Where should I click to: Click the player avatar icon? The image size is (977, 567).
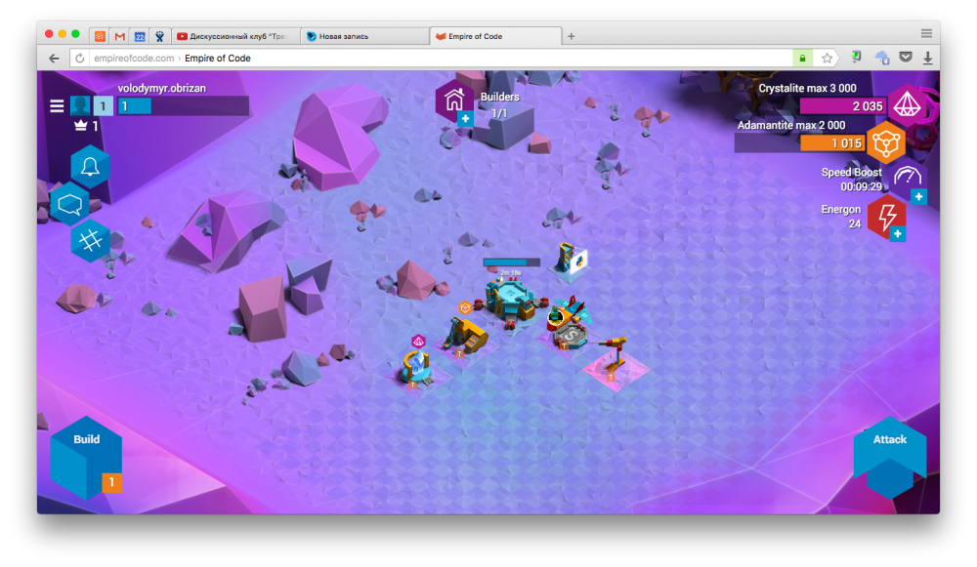click(80, 105)
